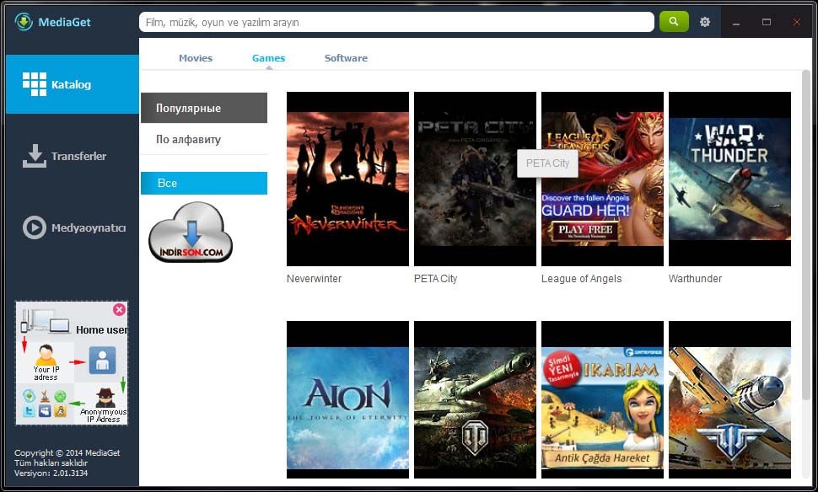Image resolution: width=818 pixels, height=492 pixels.
Task: Open the World of Warplanes cover
Action: 729,399
